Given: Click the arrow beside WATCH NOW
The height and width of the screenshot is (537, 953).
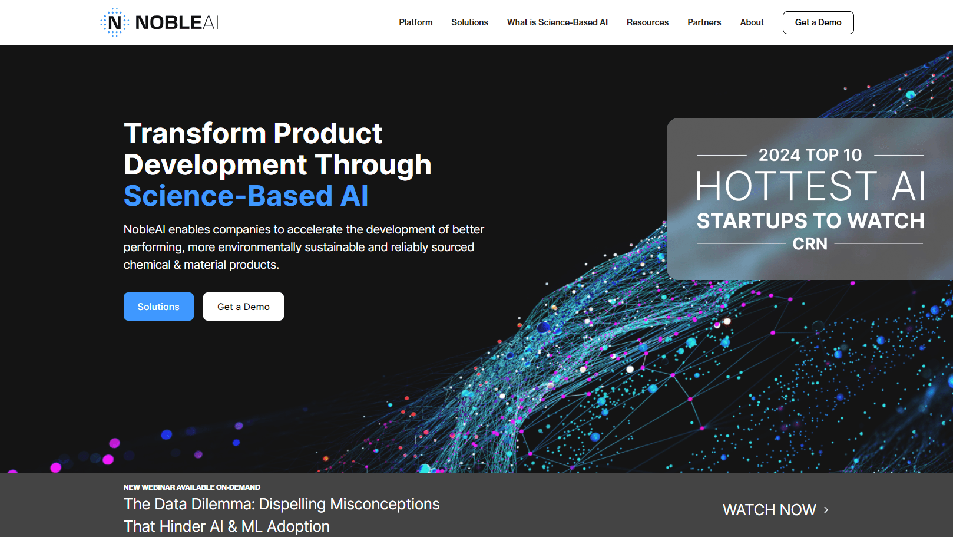Looking at the screenshot, I should click(x=826, y=510).
